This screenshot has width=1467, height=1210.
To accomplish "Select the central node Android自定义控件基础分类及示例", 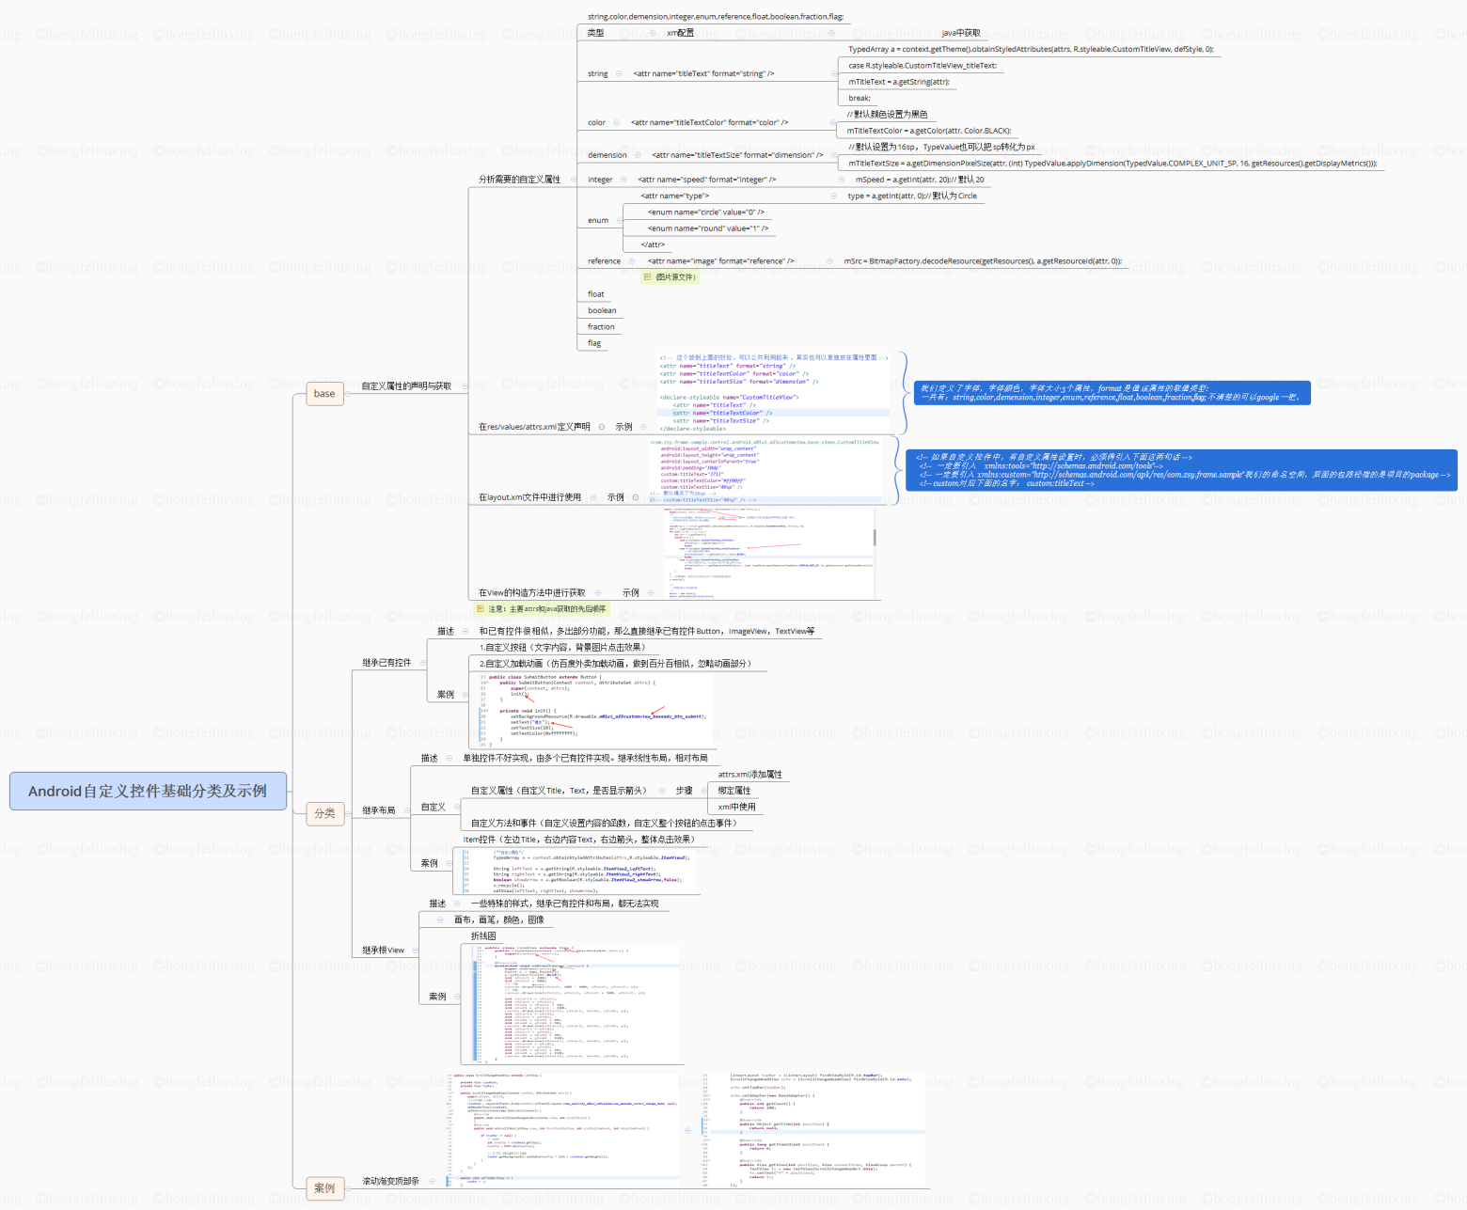I will point(148,791).
